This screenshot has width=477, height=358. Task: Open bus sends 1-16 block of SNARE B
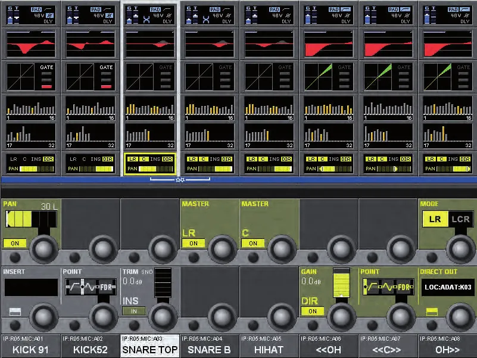[209, 108]
